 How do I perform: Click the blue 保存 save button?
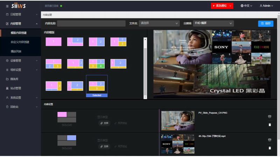click(x=266, y=23)
